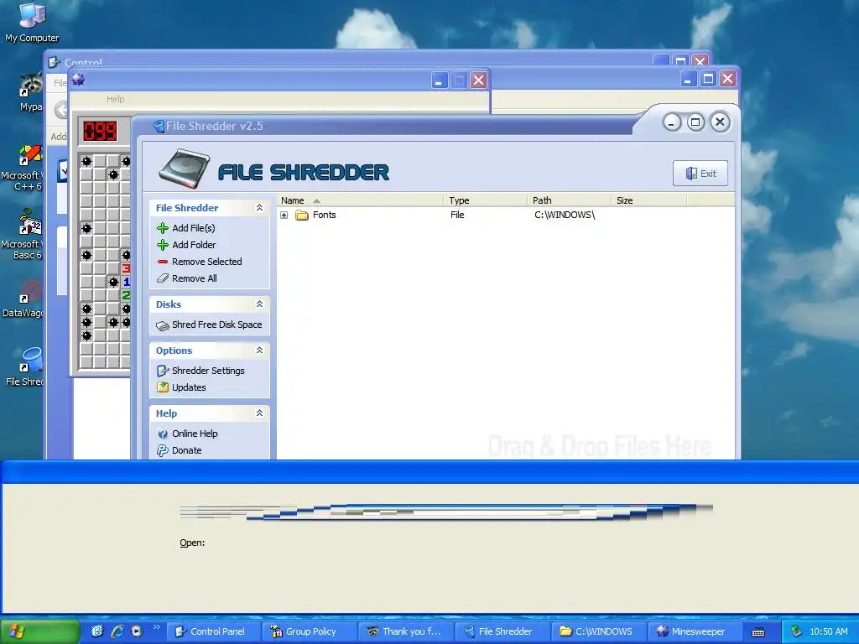859x644 pixels.
Task: Switch to Control Panel taskbar button
Action: (212, 631)
